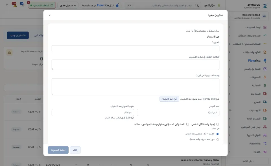Open the المحاسبة menu item

(x=256, y=86)
